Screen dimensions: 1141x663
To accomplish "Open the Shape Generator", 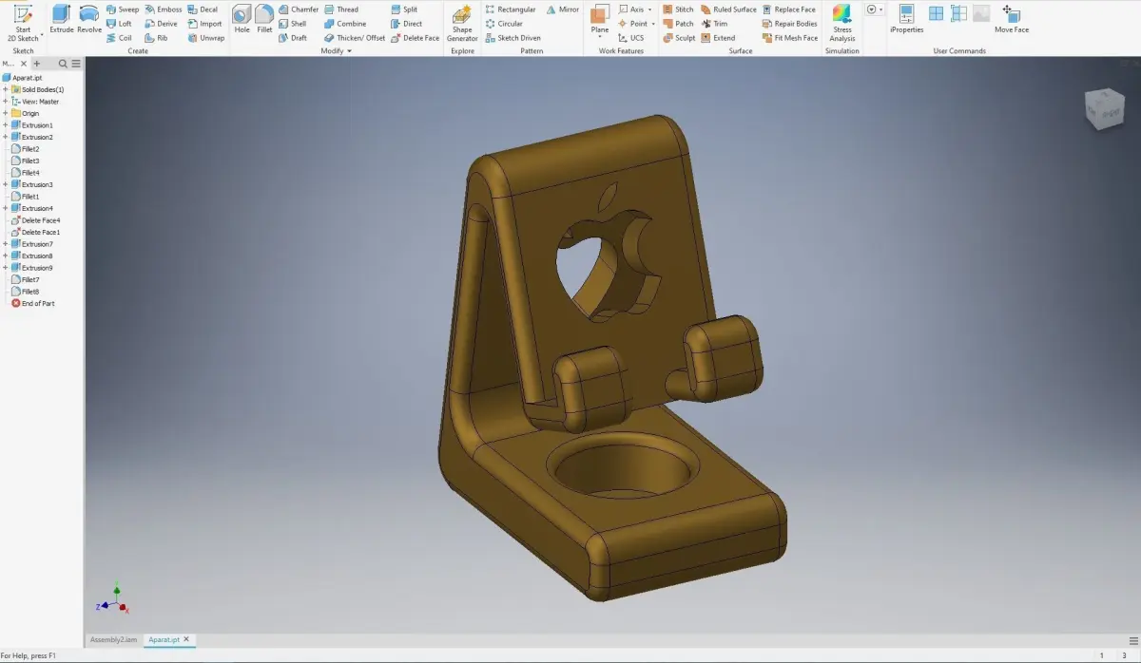I will [x=462, y=24].
